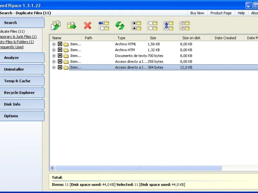Click the blue-arrow folder selection icon
258x193 pixels.
point(104,26)
